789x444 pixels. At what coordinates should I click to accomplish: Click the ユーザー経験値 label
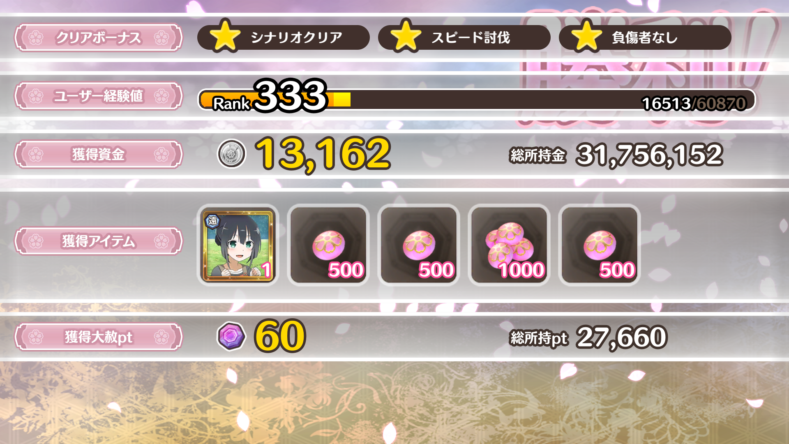[x=99, y=96]
